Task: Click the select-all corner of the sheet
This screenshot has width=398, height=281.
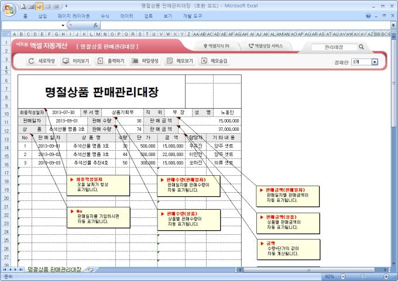Action: coord(6,34)
